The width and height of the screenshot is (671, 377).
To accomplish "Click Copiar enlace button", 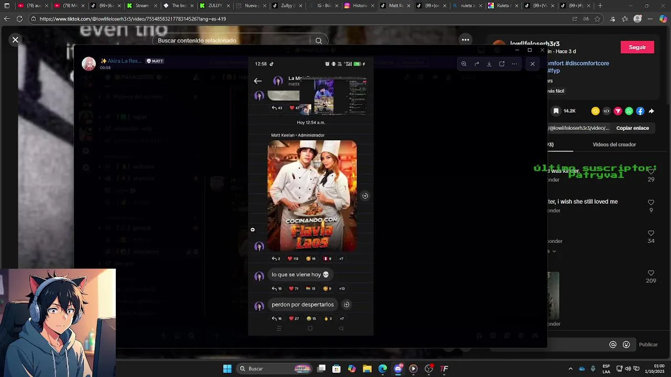I will tap(632, 128).
